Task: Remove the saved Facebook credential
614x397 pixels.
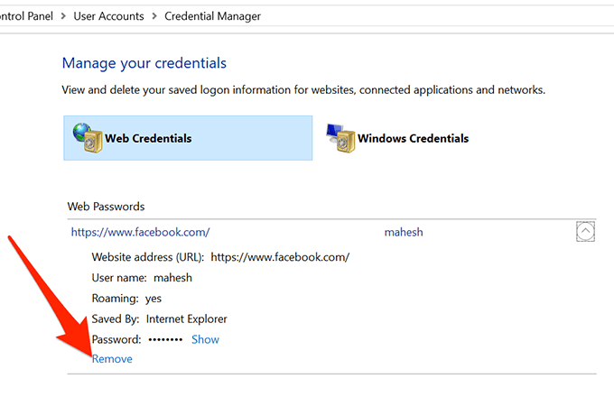Action: 112,359
